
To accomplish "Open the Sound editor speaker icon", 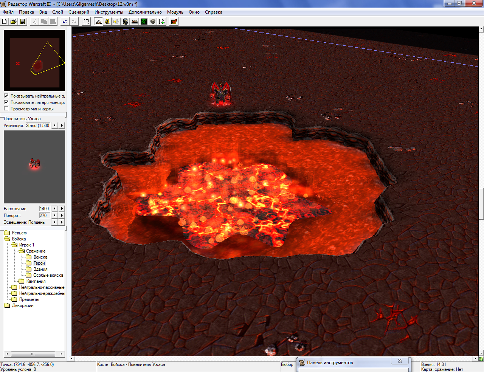I will coord(116,22).
